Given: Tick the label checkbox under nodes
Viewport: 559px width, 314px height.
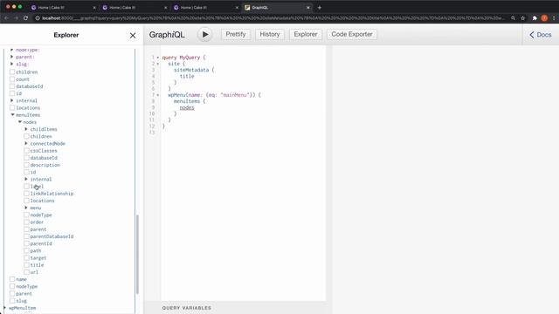Looking at the screenshot, I should 26,186.
